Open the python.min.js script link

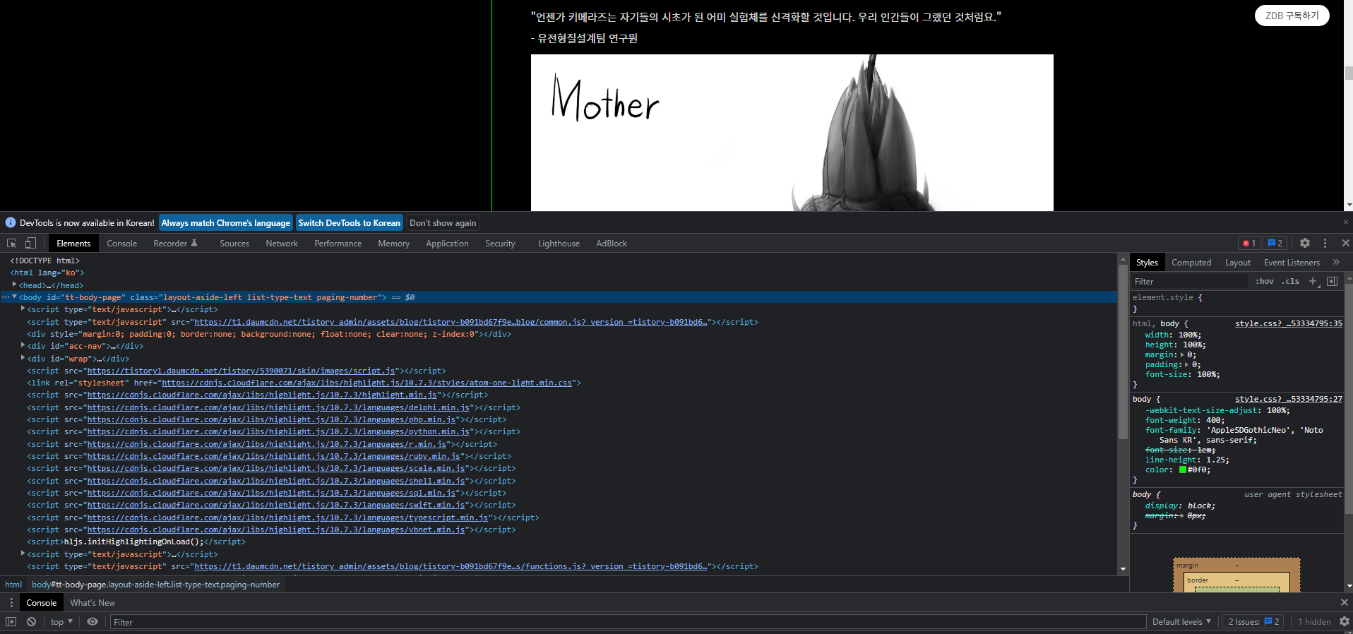278,431
